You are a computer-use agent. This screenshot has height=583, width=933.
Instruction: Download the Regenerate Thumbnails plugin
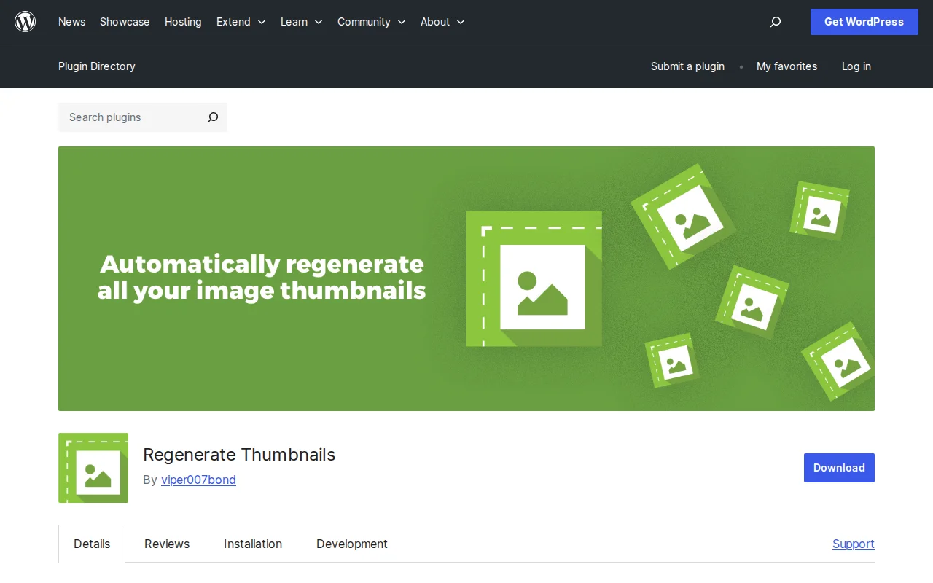839,468
